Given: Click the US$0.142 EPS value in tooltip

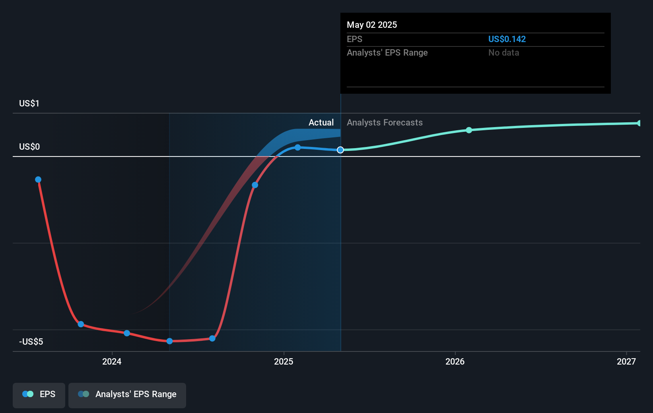Looking at the screenshot, I should [507, 39].
